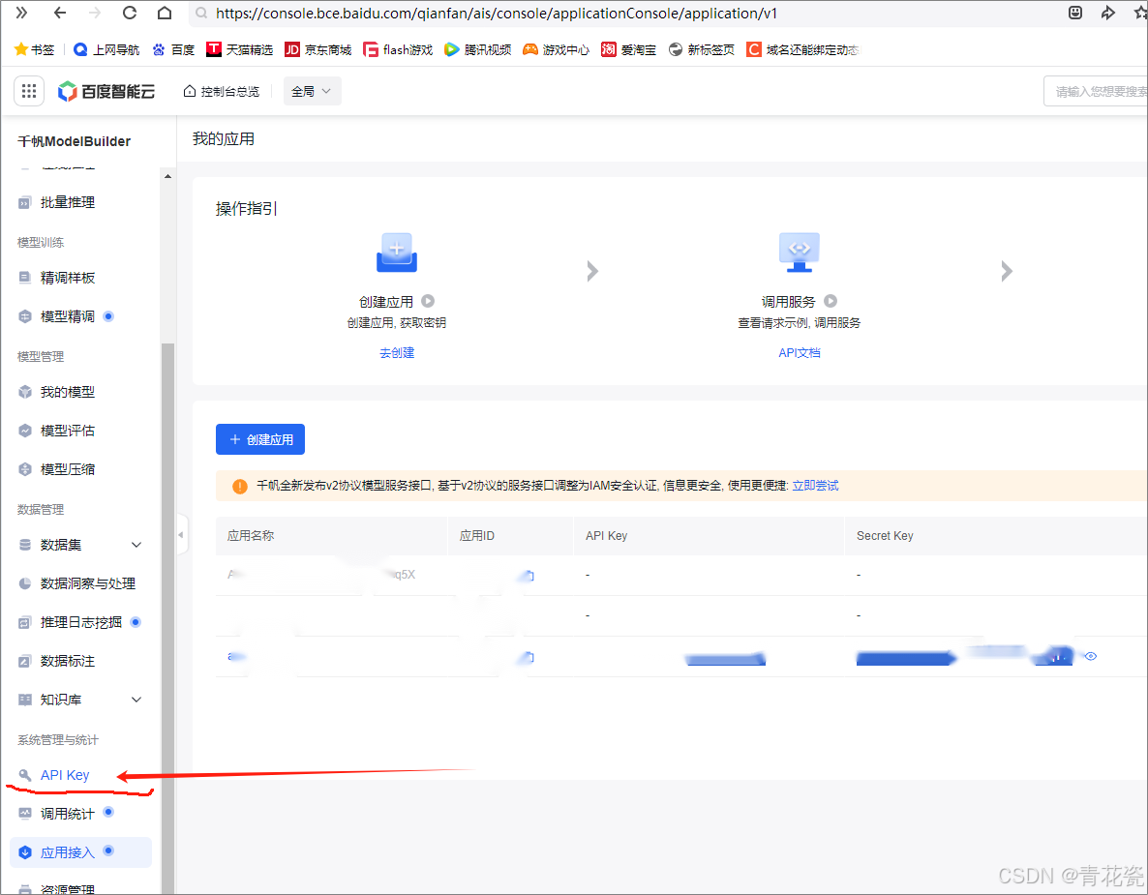Focus the top search input field

(x=1096, y=92)
